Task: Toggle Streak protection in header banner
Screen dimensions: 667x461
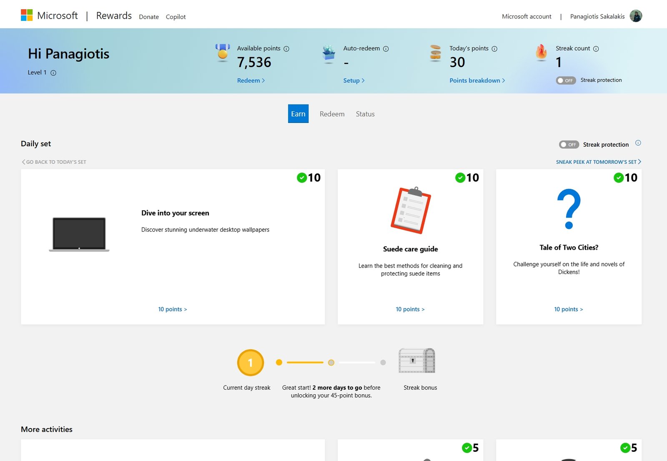Action: (566, 80)
